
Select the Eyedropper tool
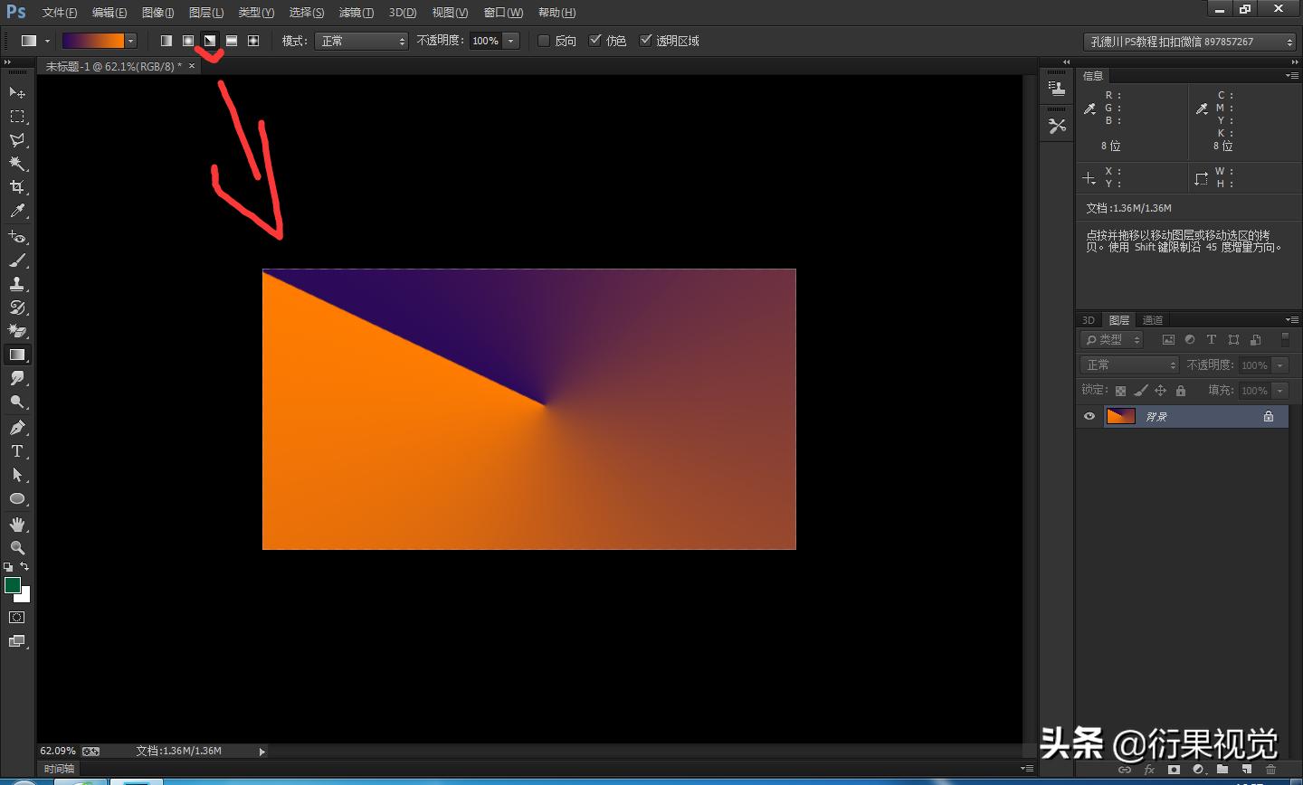17,211
